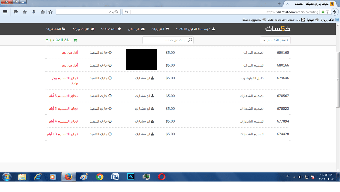Screen dimensions: 340x192
Task: Close the خمسات browser tab
Action: (288, 4)
